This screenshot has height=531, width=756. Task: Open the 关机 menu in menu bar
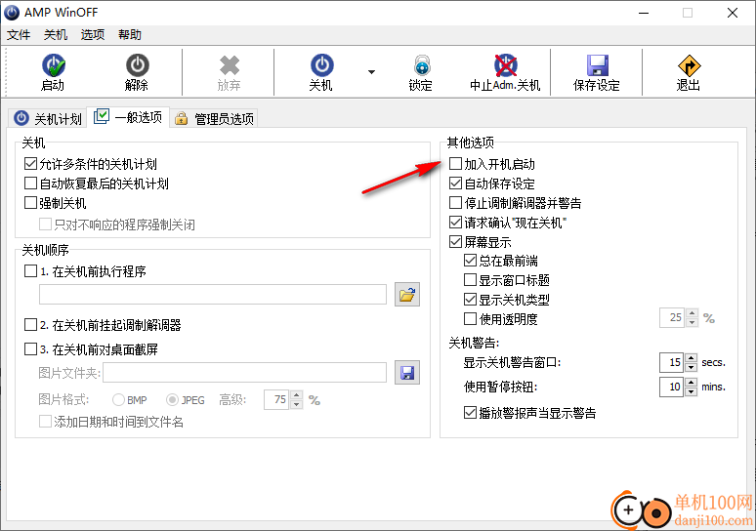(x=56, y=35)
